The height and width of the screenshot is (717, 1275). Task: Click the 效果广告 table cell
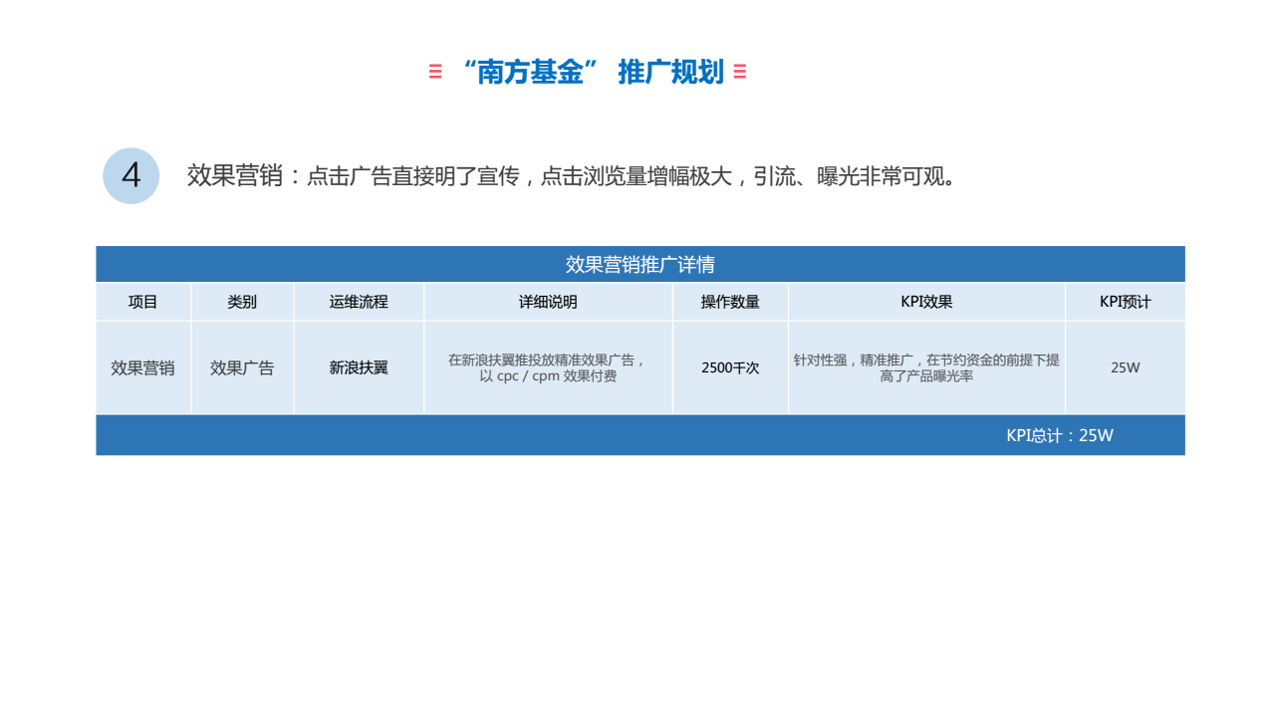242,367
